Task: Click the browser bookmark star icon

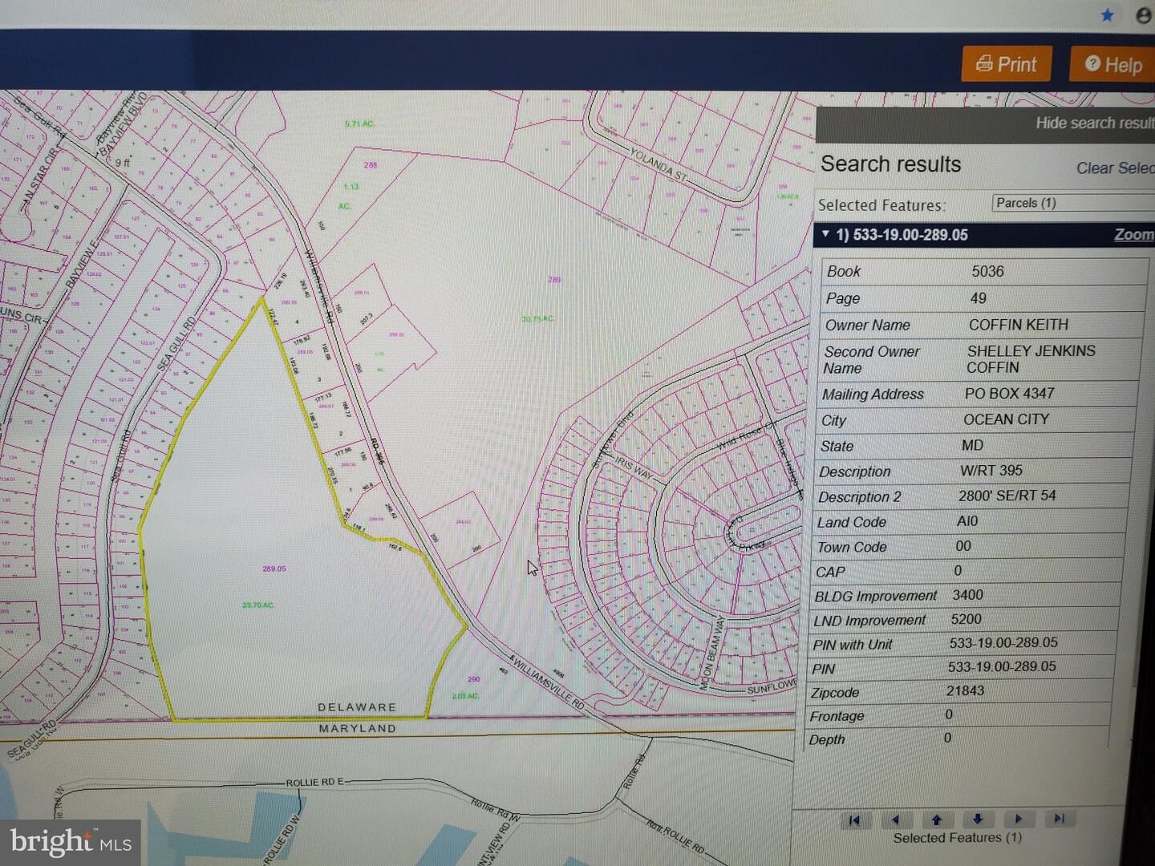Action: pos(1108,15)
